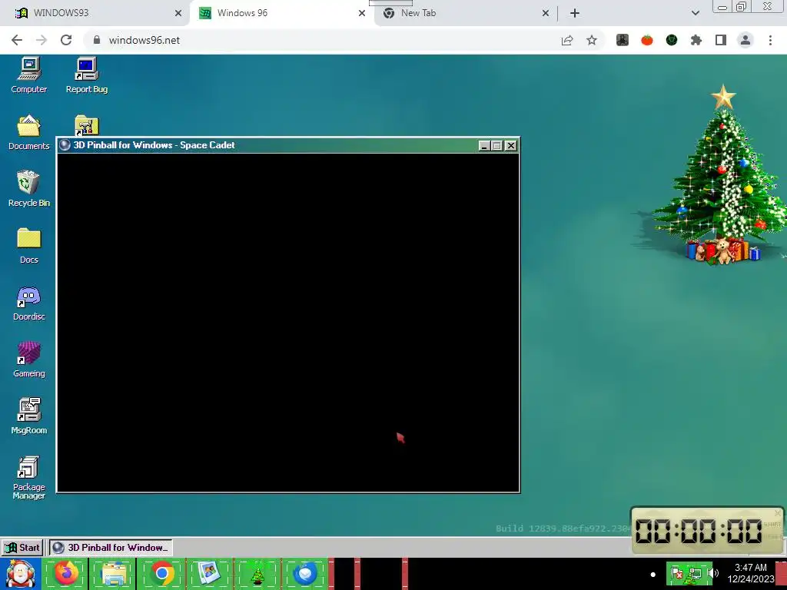Image resolution: width=787 pixels, height=590 pixels.
Task: Click the Santa start button on taskbar
Action: [x=21, y=574]
